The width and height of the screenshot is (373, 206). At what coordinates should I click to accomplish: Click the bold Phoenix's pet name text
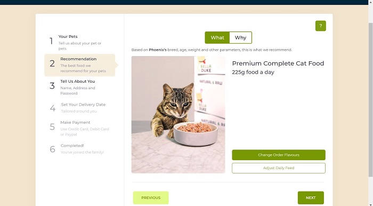click(158, 50)
